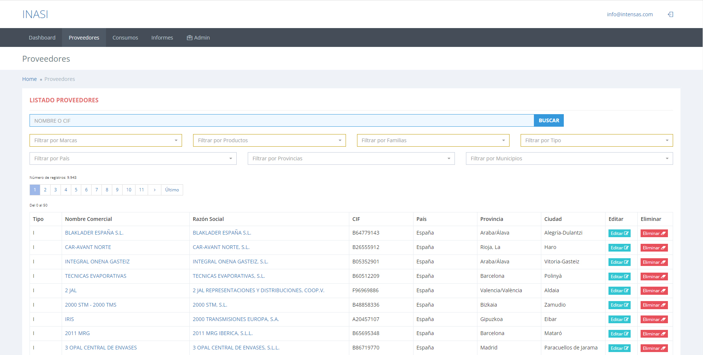Open the 2000 STM - 2000 TMS link
This screenshot has height=355, width=703.
coord(90,305)
